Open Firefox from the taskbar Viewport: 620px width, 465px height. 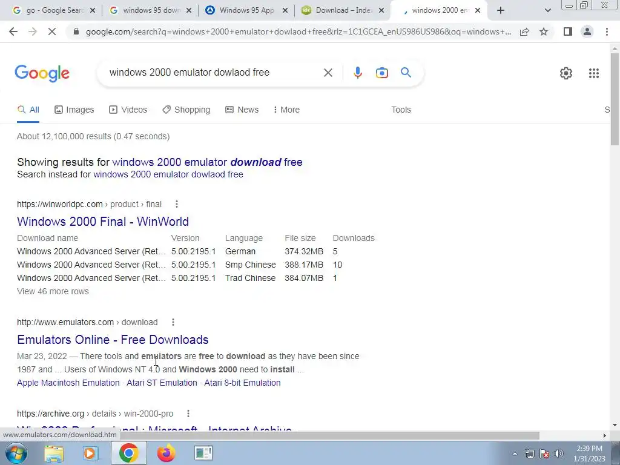[166, 453]
